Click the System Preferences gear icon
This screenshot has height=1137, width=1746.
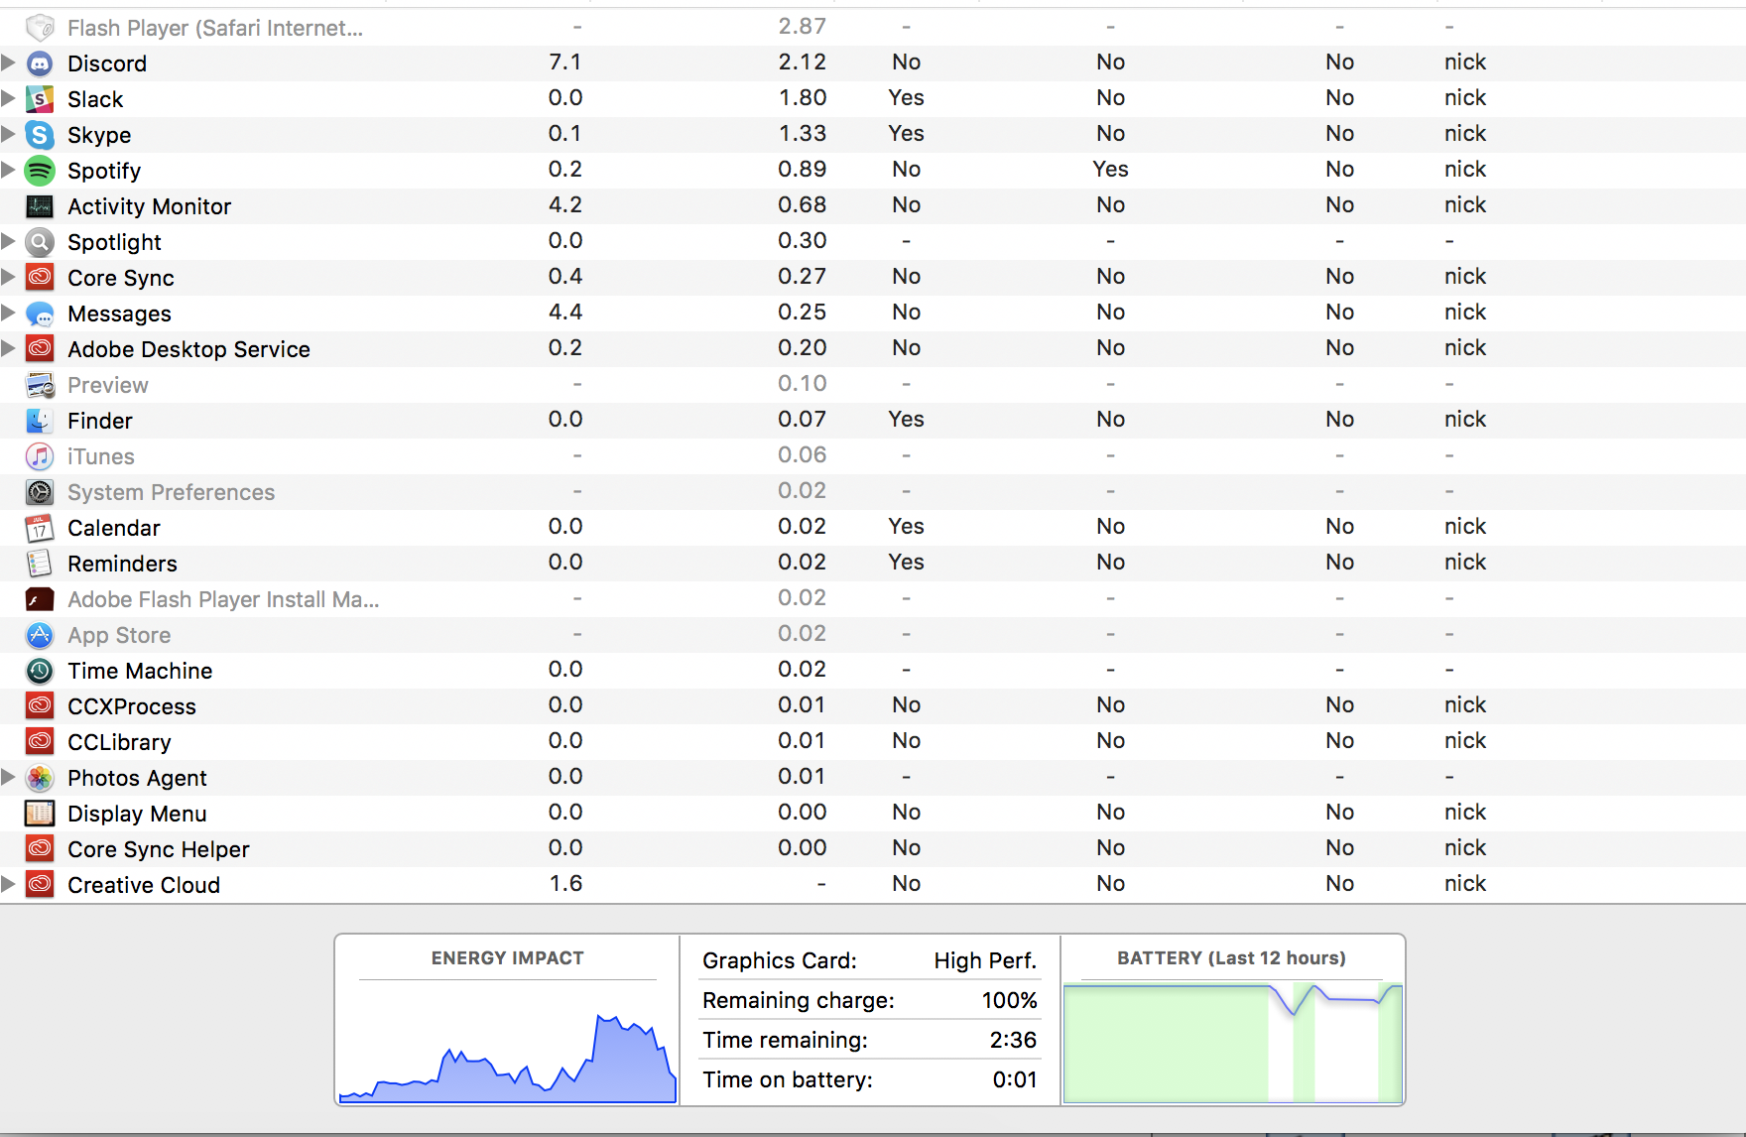point(40,492)
